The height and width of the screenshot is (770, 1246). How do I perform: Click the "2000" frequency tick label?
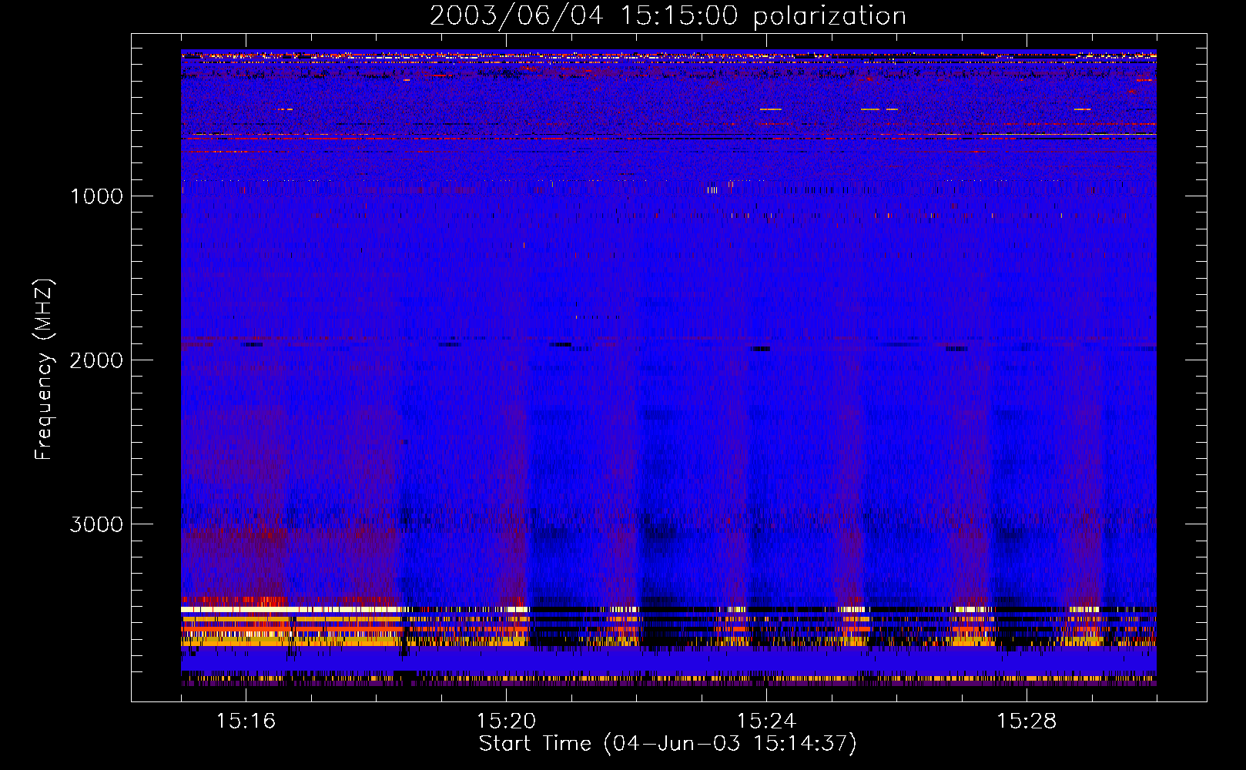point(96,360)
